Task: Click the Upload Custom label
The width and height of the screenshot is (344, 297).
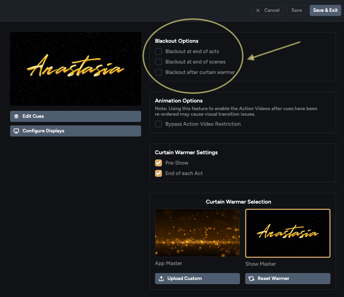Action: tap(184, 279)
